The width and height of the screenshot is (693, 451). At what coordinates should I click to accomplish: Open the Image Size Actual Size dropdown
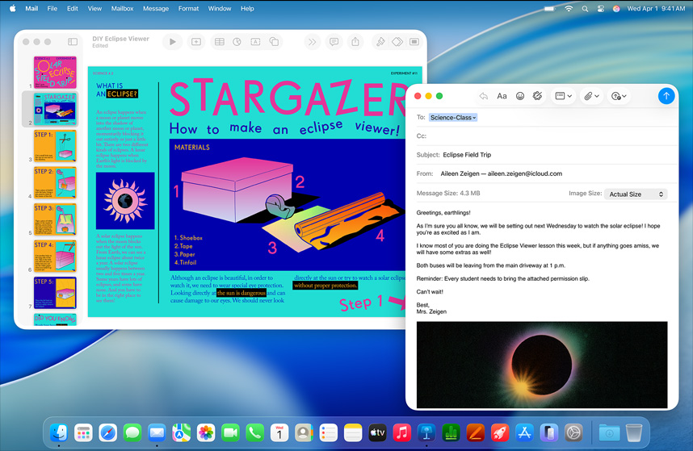[636, 194]
